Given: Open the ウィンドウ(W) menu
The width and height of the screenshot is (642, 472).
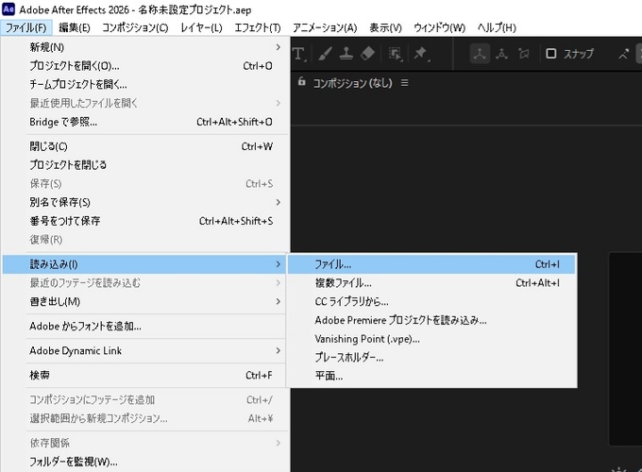Looking at the screenshot, I should (x=439, y=27).
